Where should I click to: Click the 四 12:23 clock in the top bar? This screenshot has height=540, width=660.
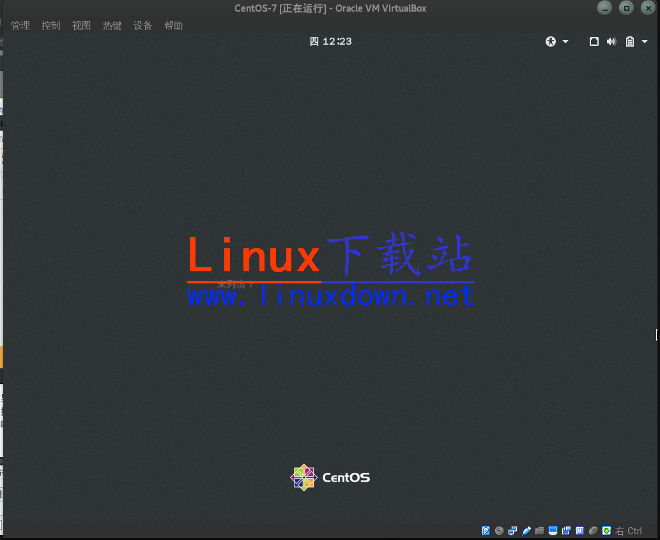(x=330, y=41)
